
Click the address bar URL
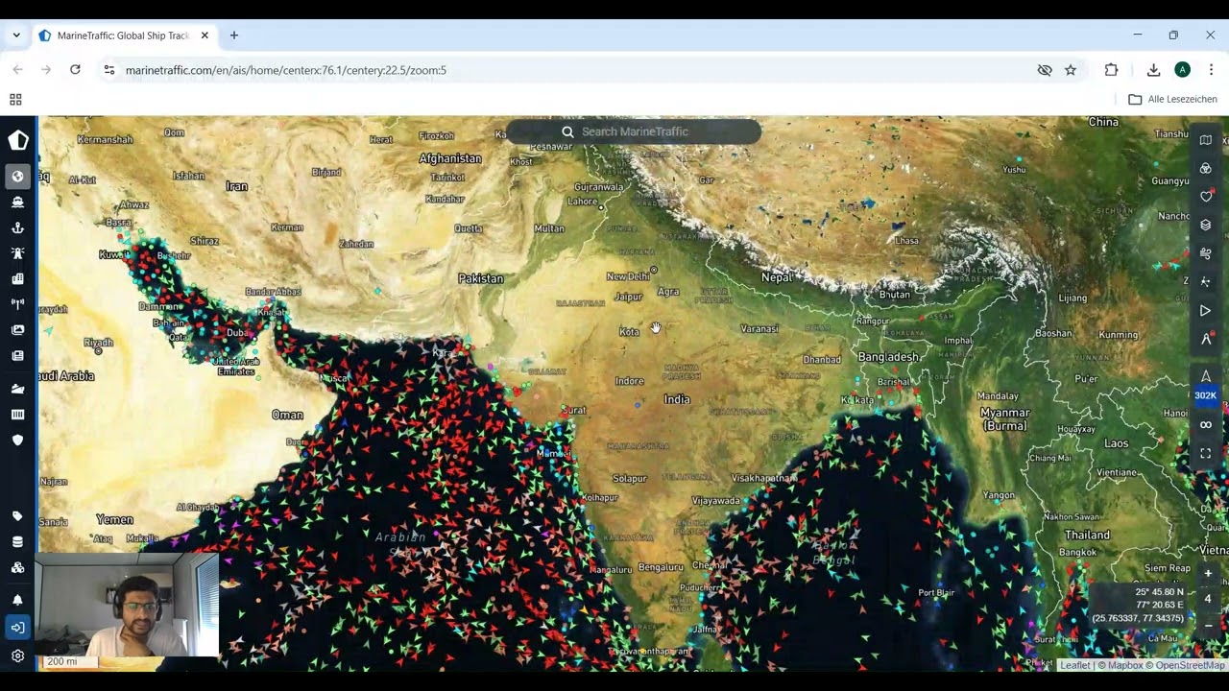click(x=286, y=70)
